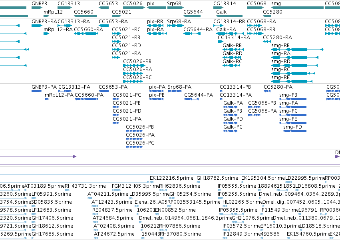This screenshot has width=340, height=240.
Task: Select the GNBP3 gene arrow
Action: 37,8
